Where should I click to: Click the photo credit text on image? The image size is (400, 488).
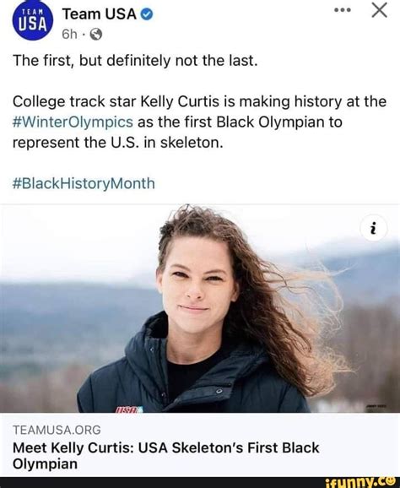pyautogui.click(x=377, y=406)
